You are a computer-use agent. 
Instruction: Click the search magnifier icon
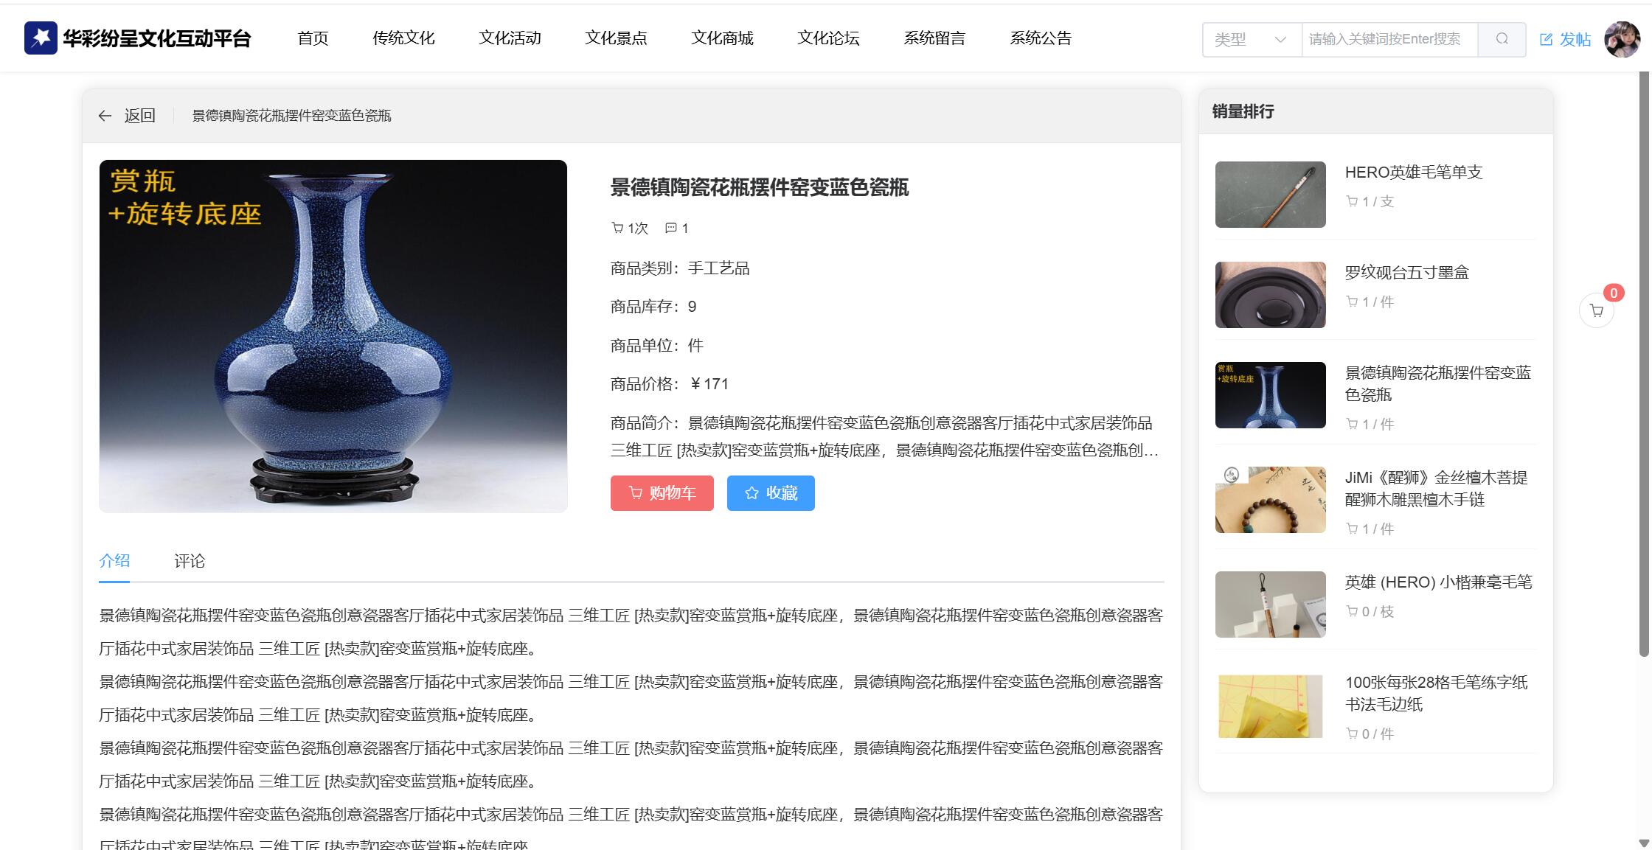click(1502, 39)
